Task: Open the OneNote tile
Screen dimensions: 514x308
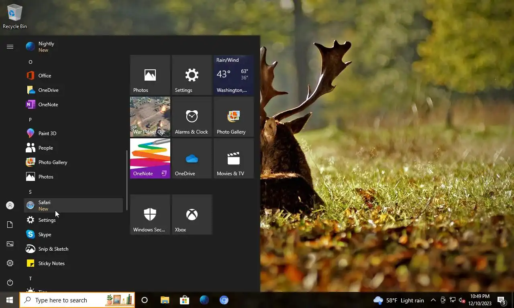Action: [x=150, y=158]
